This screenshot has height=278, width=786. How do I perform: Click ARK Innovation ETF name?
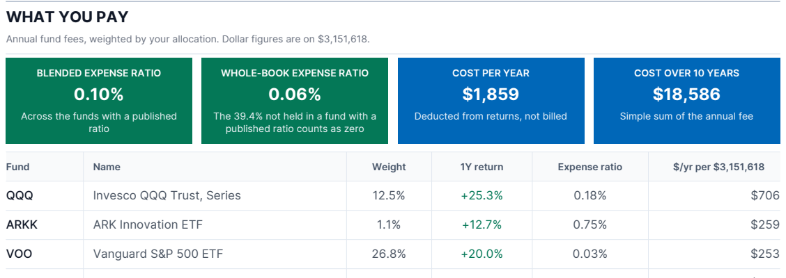(x=148, y=225)
